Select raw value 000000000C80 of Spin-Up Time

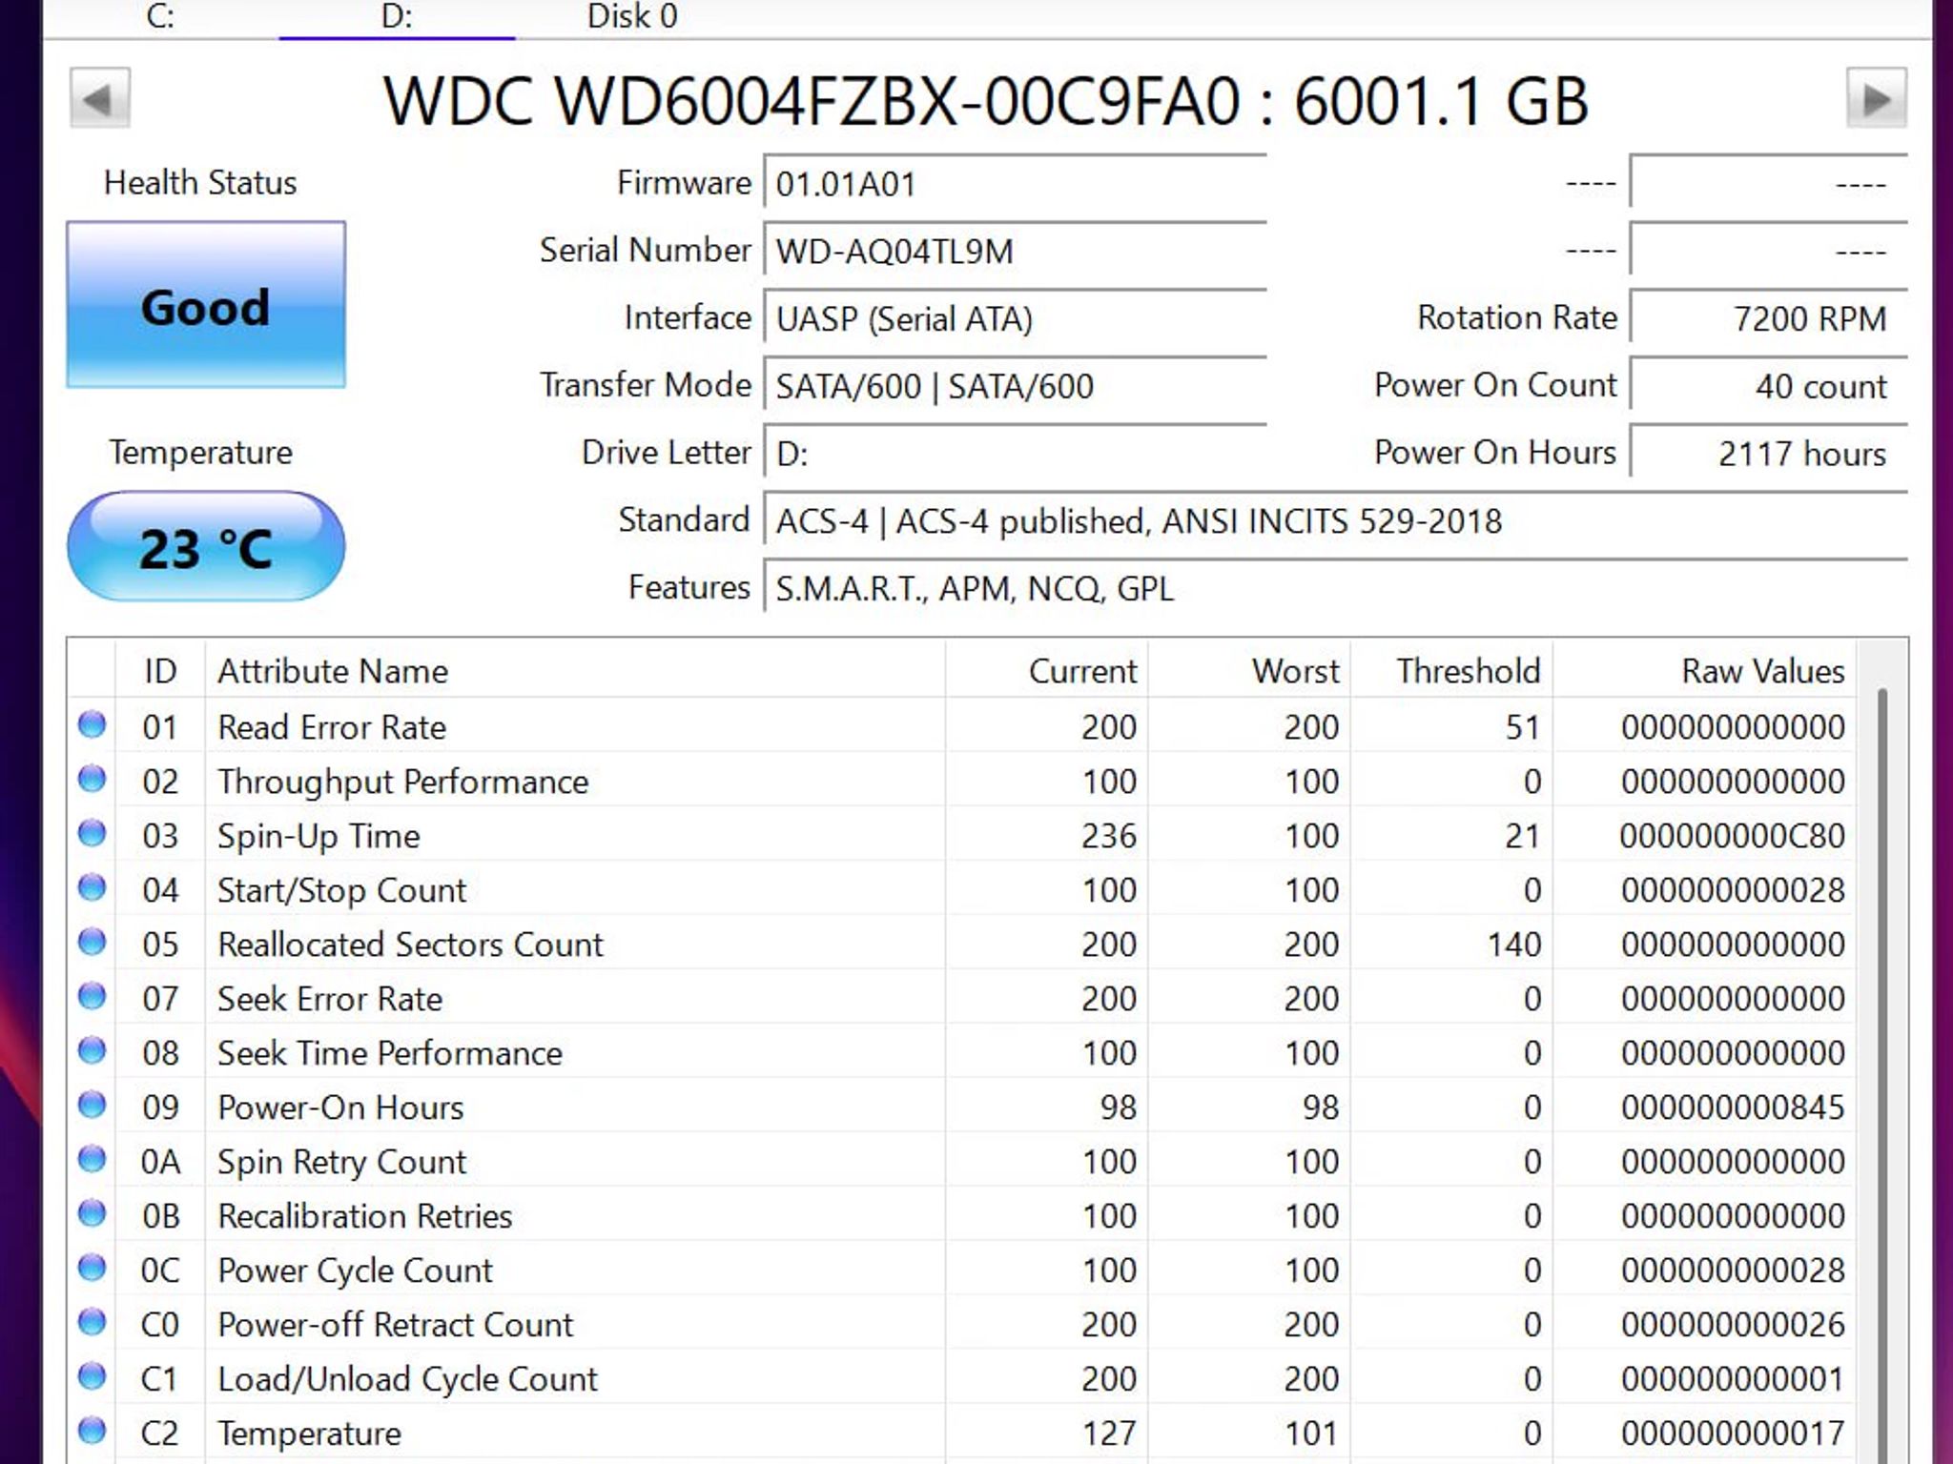tap(1733, 836)
